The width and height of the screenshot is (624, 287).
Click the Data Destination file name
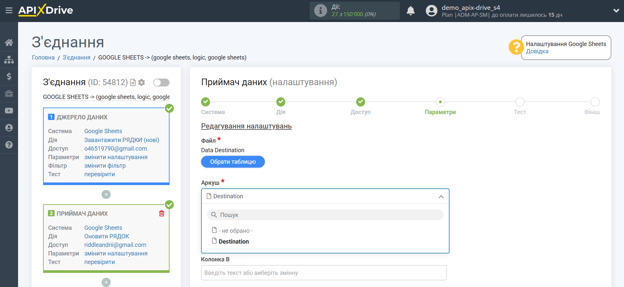(x=223, y=150)
